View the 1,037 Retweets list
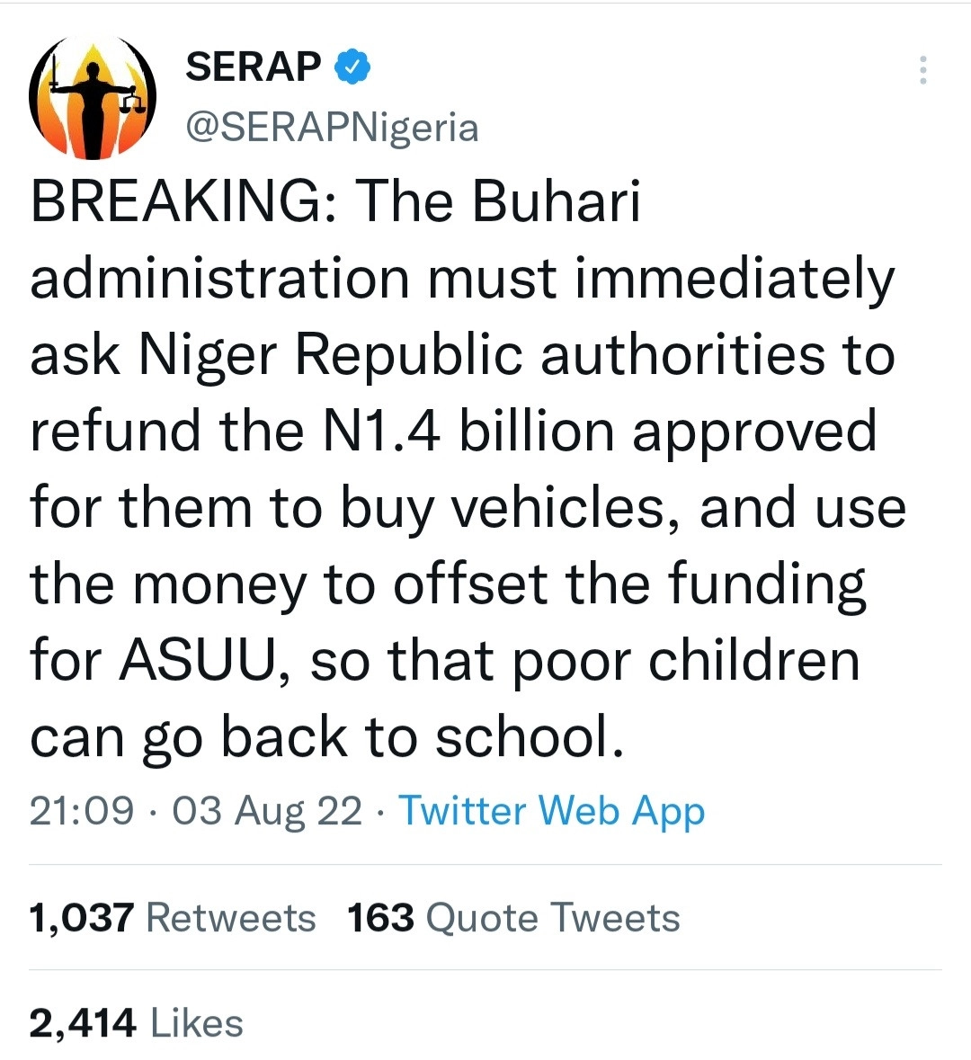This screenshot has height=1060, width=971. point(173,918)
